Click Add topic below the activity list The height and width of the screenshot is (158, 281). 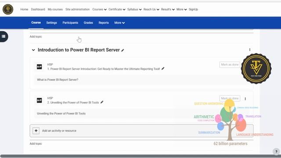(x=36, y=144)
